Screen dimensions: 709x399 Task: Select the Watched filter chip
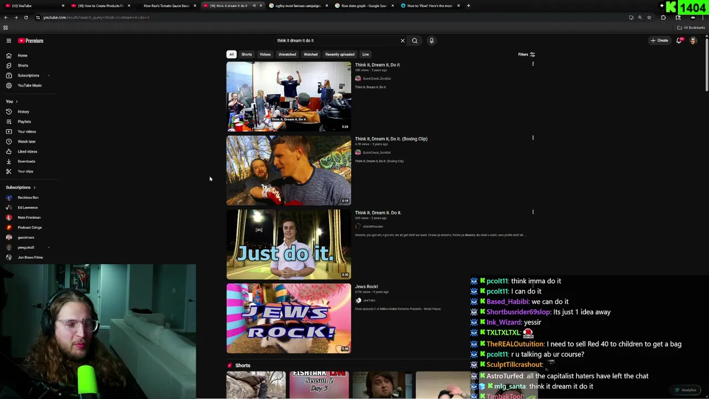coord(311,54)
